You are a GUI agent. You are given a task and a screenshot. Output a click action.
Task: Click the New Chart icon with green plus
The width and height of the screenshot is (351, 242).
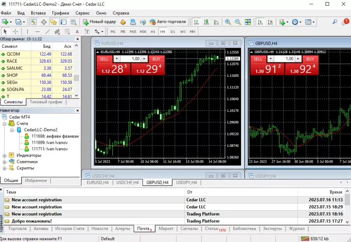tap(5, 22)
